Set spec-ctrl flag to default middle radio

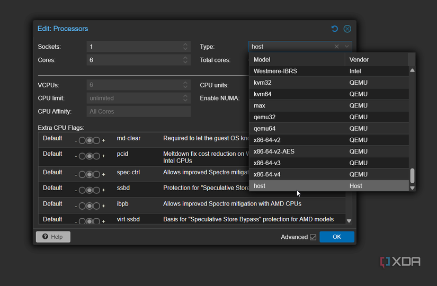pos(89,174)
